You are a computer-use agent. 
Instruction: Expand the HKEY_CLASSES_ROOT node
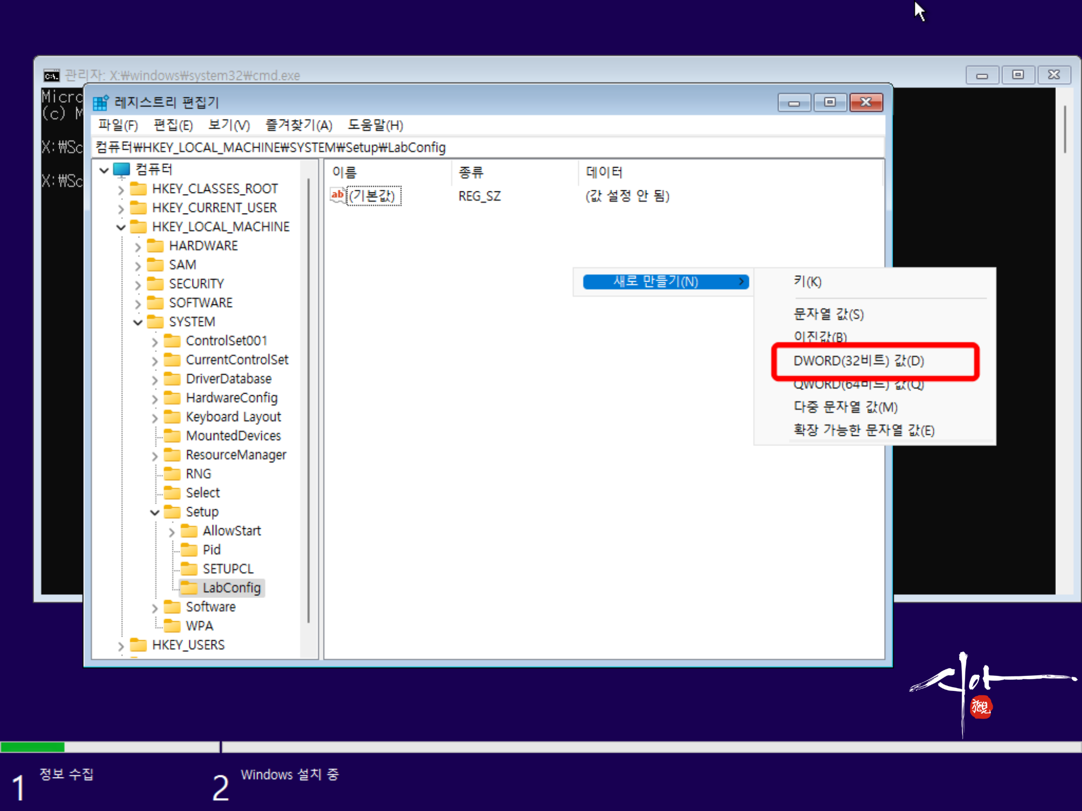(121, 190)
